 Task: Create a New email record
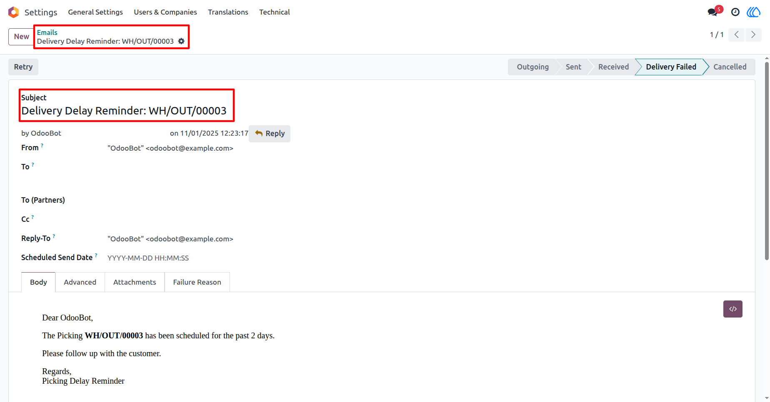[x=21, y=37]
